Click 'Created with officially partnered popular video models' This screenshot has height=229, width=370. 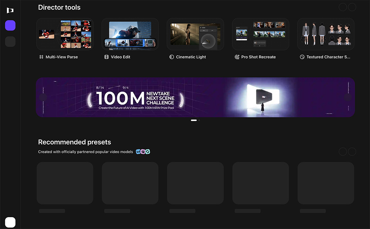tap(85, 152)
